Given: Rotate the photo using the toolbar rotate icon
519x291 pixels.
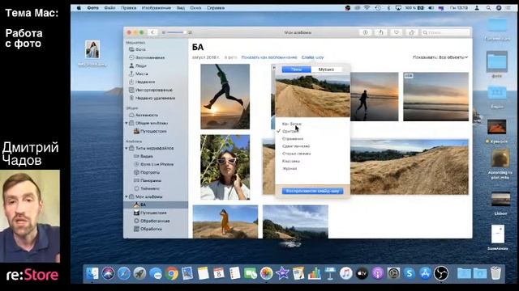Looking at the screenshot, I should pos(412,32).
